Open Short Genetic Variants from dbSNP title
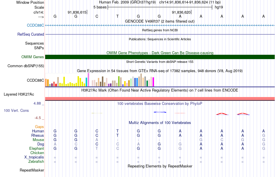Screen dimensions: 275x177 click(x=160, y=62)
